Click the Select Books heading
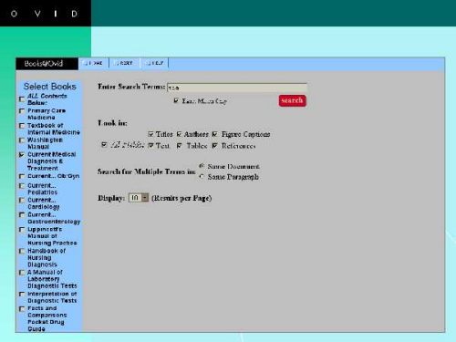Viewport: 456px width, 342px height. (50, 87)
